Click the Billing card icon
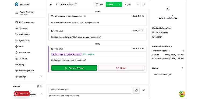 click(16, 65)
